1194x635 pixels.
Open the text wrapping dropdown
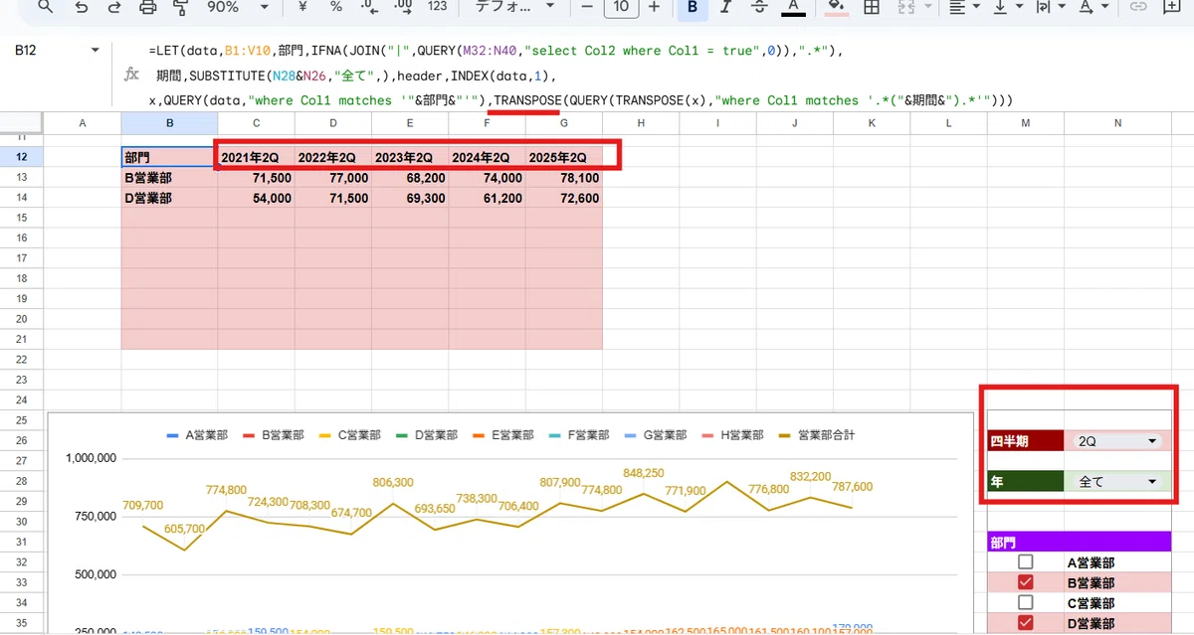pyautogui.click(x=1051, y=7)
